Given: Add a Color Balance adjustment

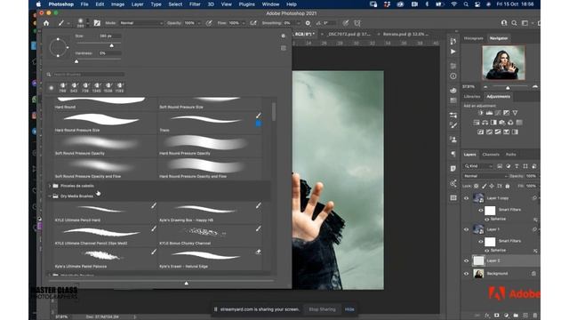Looking at the screenshot, I should point(485,123).
